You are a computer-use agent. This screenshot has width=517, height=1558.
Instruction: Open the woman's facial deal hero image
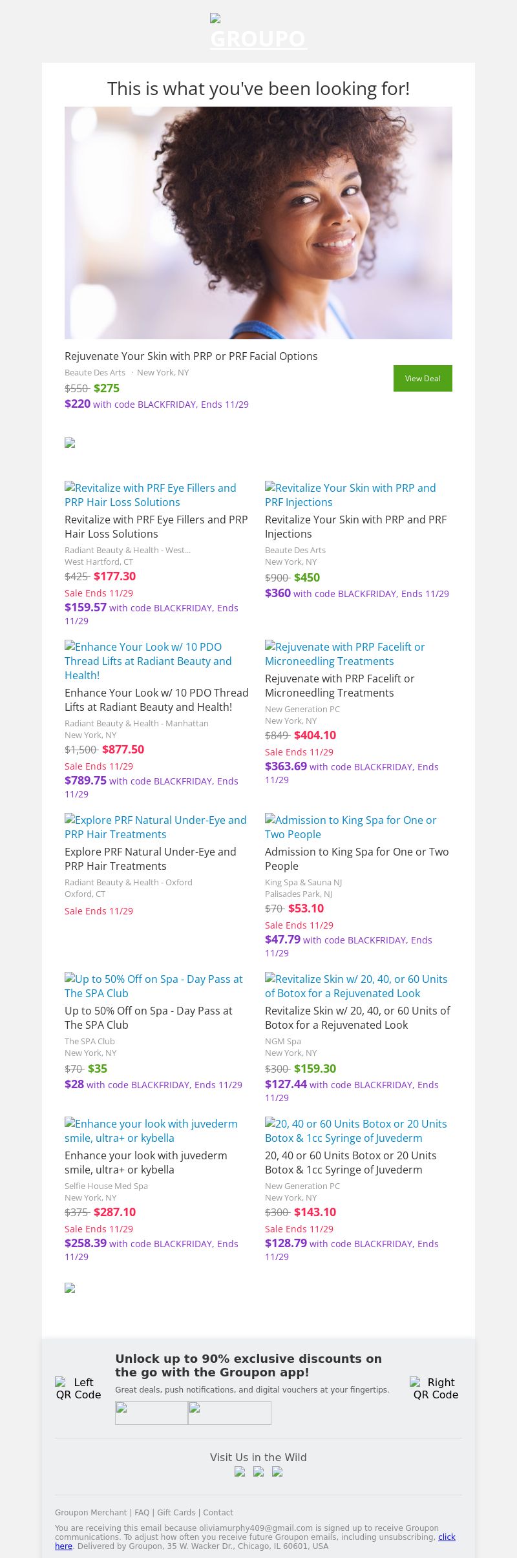pyautogui.click(x=258, y=223)
